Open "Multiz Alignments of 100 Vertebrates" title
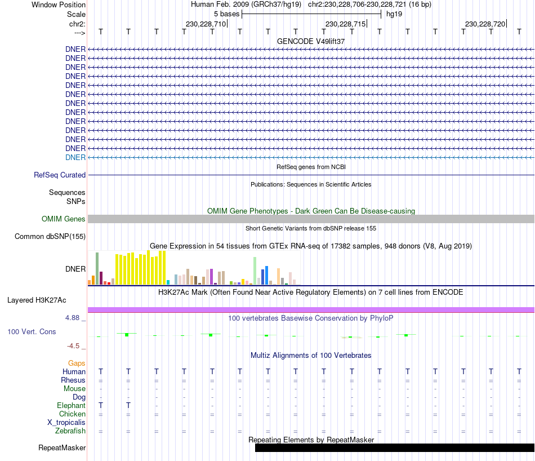The image size is (535, 461). 311,356
